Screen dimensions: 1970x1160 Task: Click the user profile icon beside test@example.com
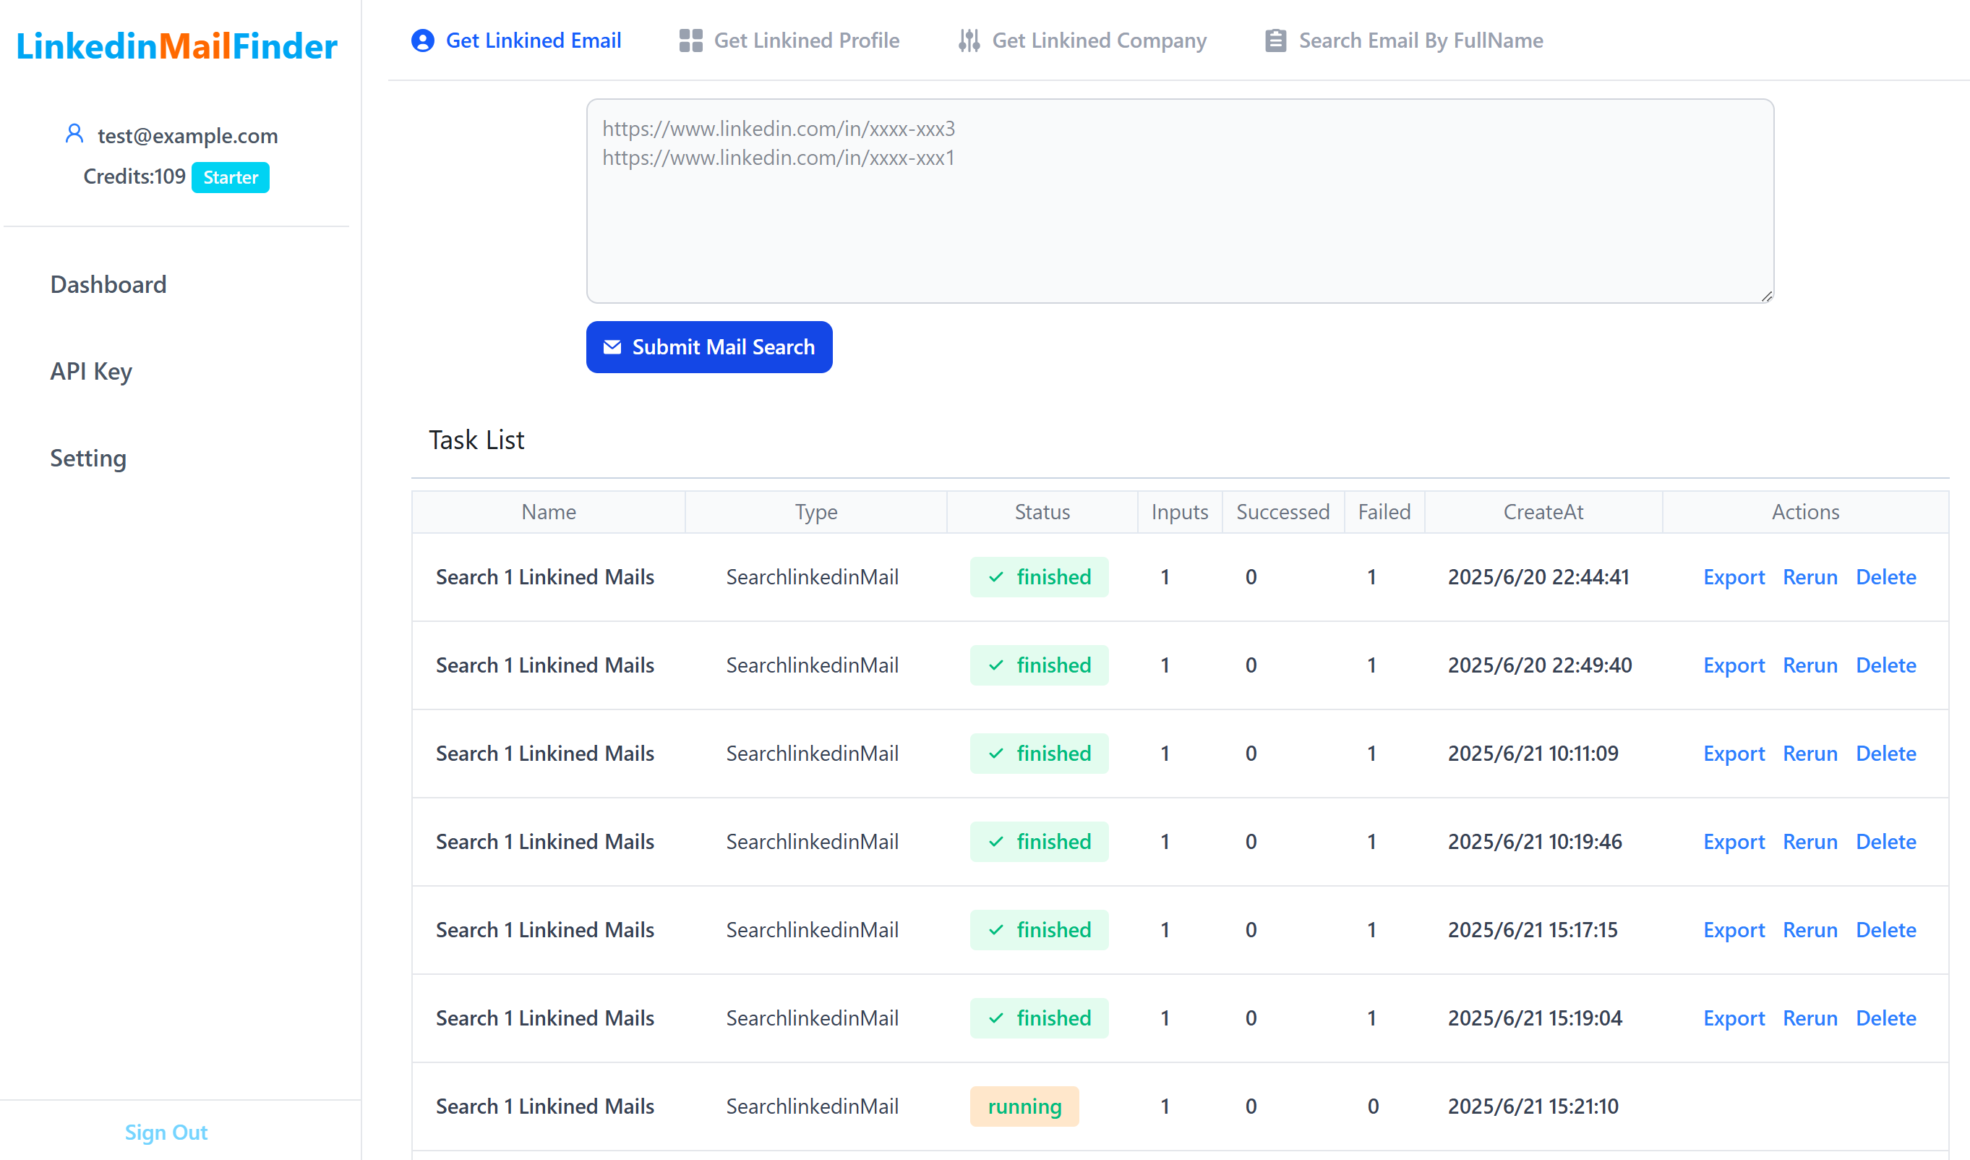tap(74, 134)
